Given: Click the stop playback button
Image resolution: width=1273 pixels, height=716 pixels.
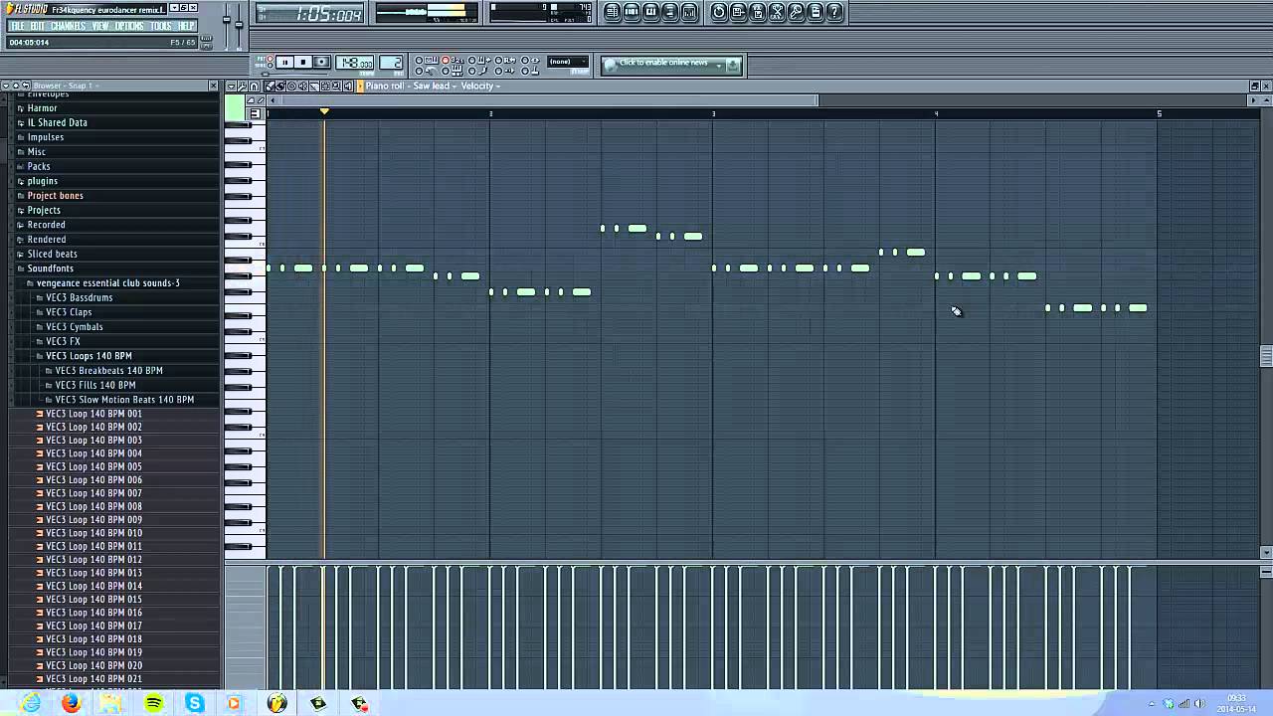Looking at the screenshot, I should pyautogui.click(x=303, y=62).
